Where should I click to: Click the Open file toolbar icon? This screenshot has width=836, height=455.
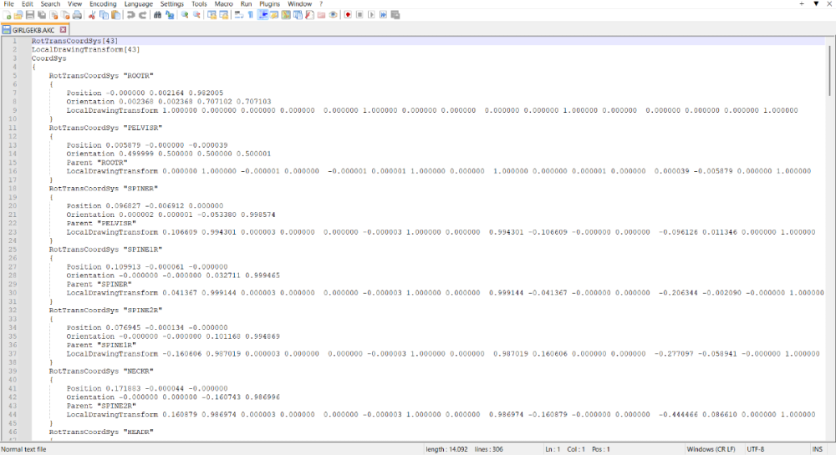[18, 15]
